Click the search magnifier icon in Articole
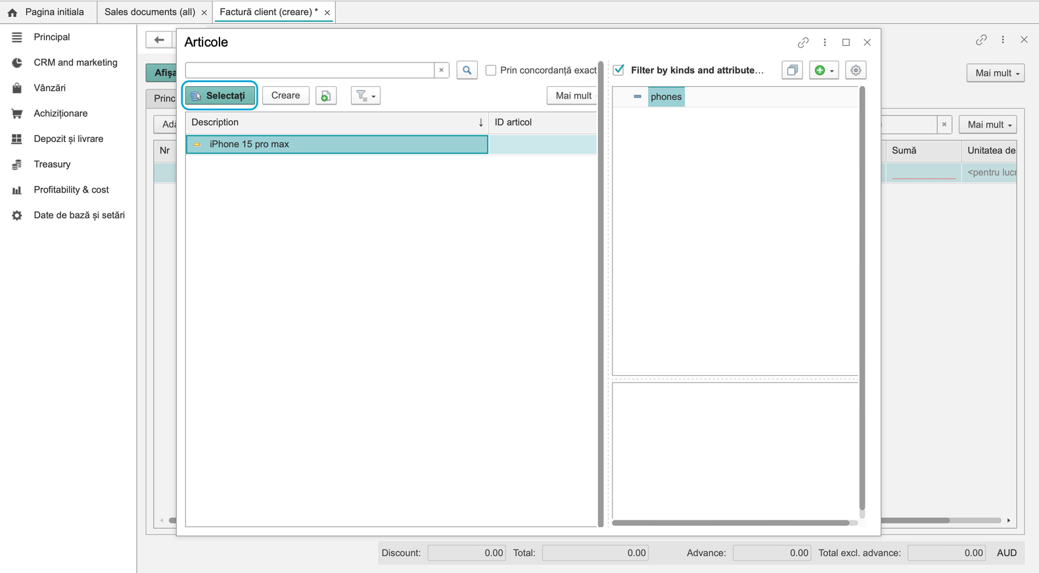Screen dimensions: 1039x573 pos(467,70)
